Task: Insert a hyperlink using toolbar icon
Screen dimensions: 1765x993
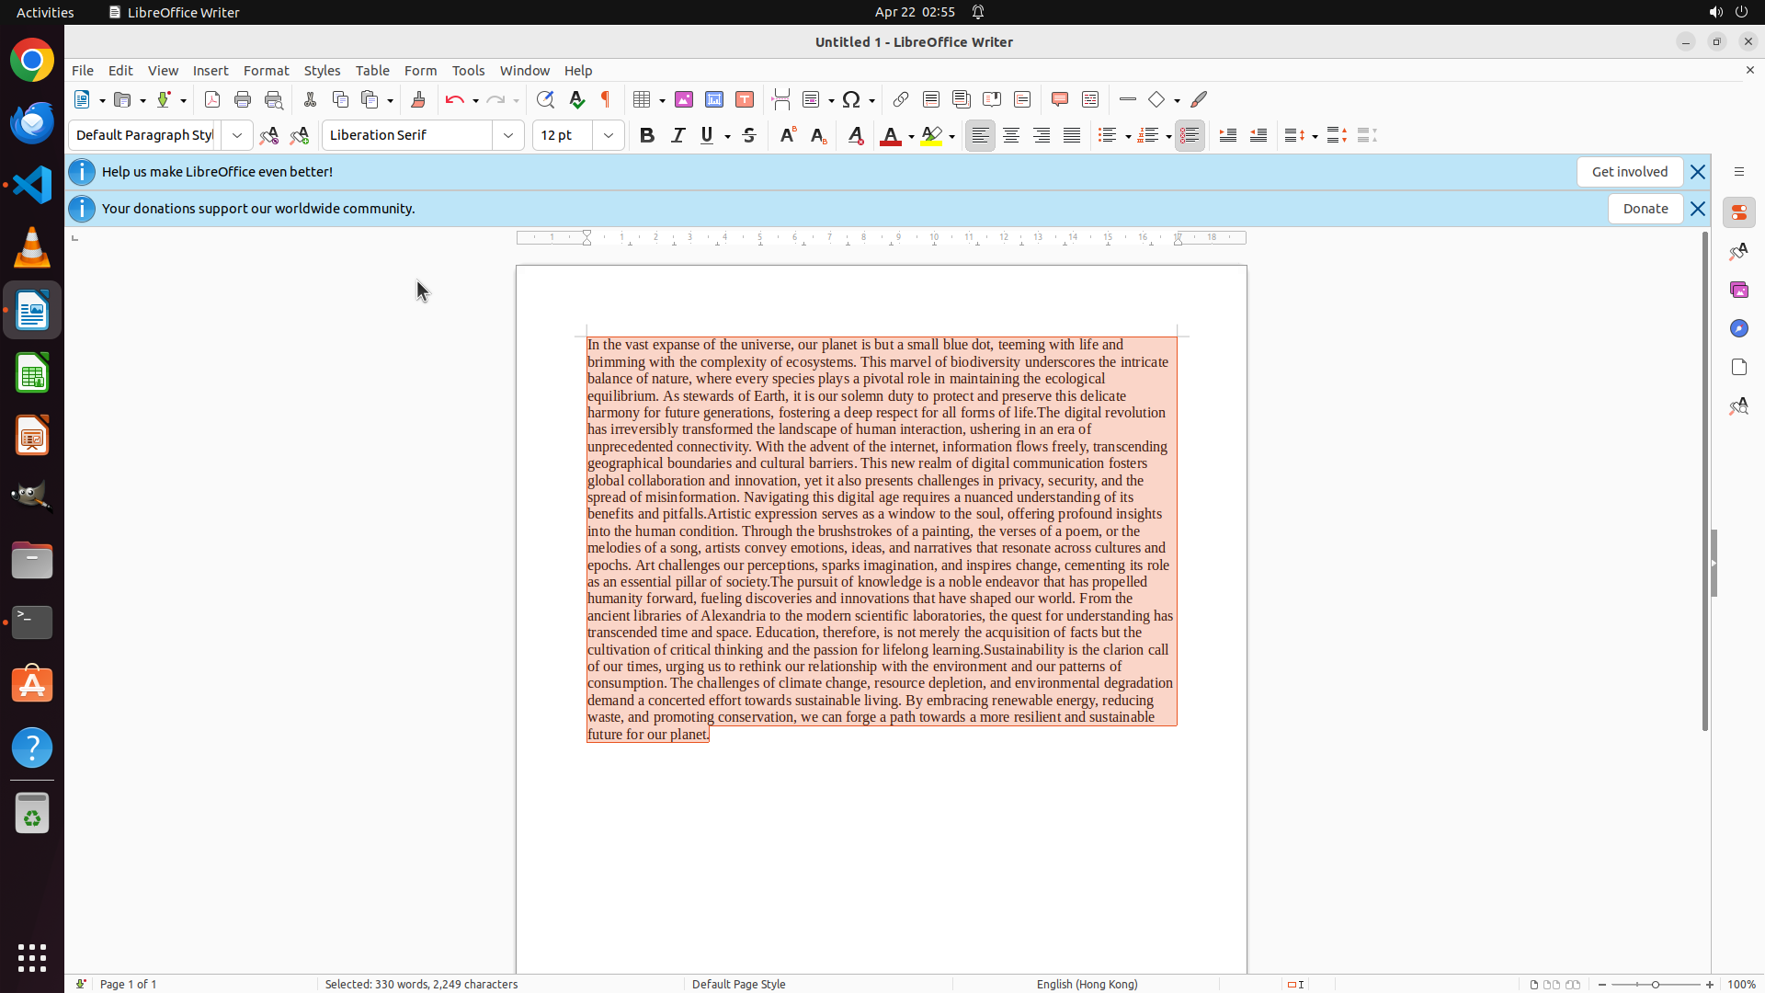Action: pos(901,99)
